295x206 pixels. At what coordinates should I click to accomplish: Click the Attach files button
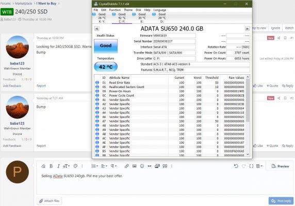(x=50, y=201)
